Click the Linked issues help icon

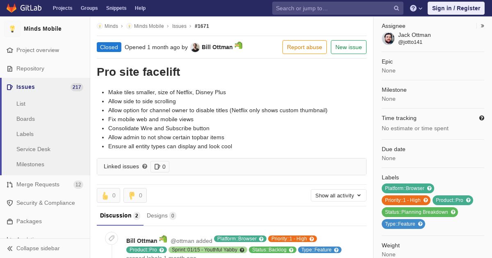point(145,166)
